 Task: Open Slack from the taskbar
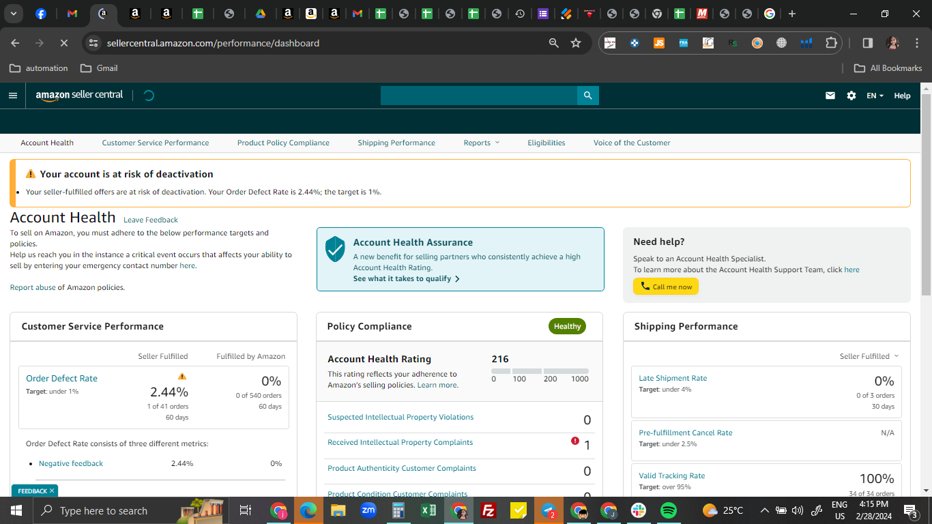[x=639, y=510]
